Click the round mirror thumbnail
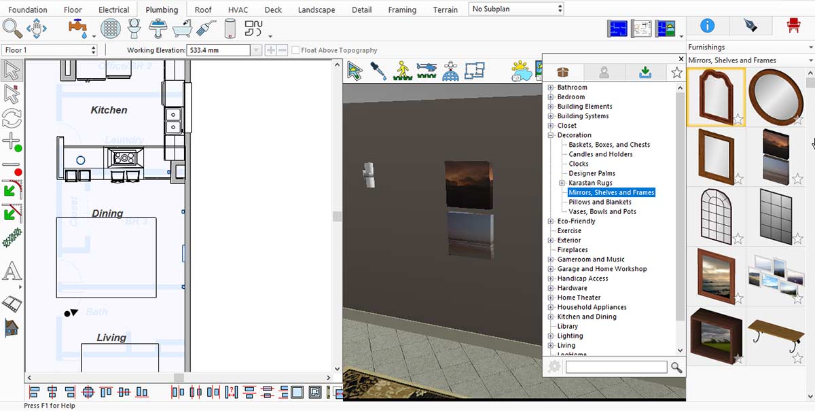Image resolution: width=815 pixels, height=411 pixels. (775, 98)
